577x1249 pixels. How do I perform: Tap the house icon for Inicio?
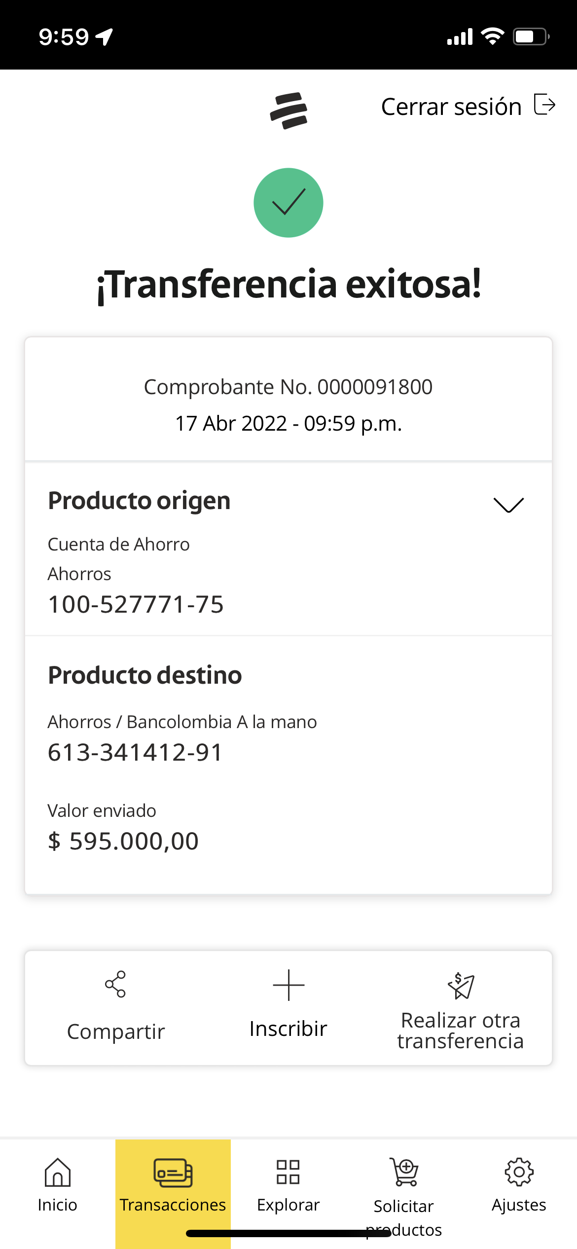pos(58,1172)
